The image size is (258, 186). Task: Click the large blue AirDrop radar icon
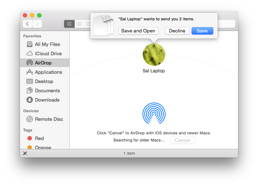[154, 113]
